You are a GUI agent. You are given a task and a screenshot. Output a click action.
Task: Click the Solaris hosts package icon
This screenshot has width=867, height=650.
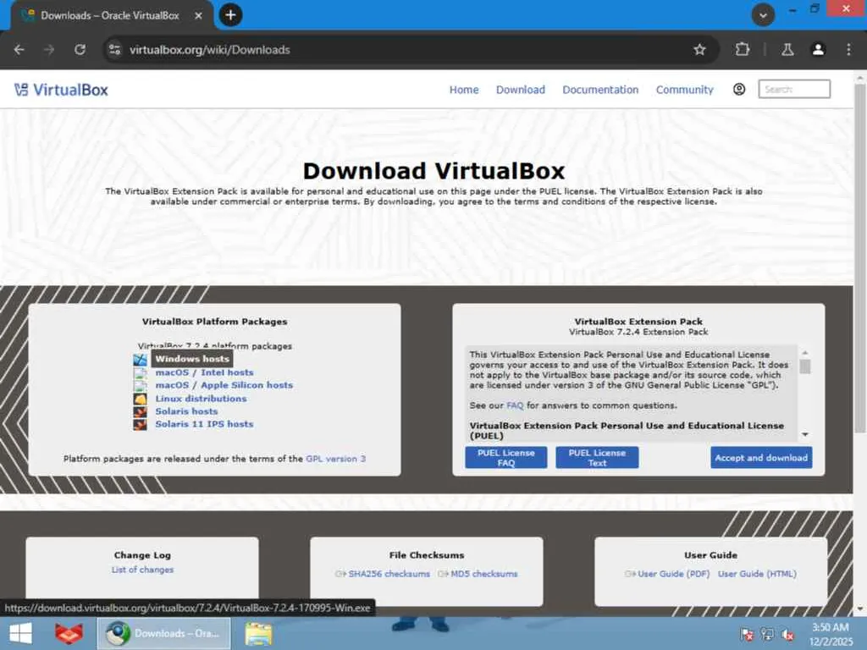click(140, 412)
